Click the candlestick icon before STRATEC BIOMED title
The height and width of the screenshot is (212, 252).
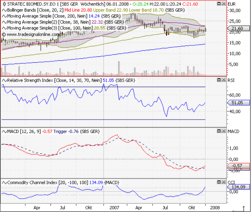click(4, 4)
